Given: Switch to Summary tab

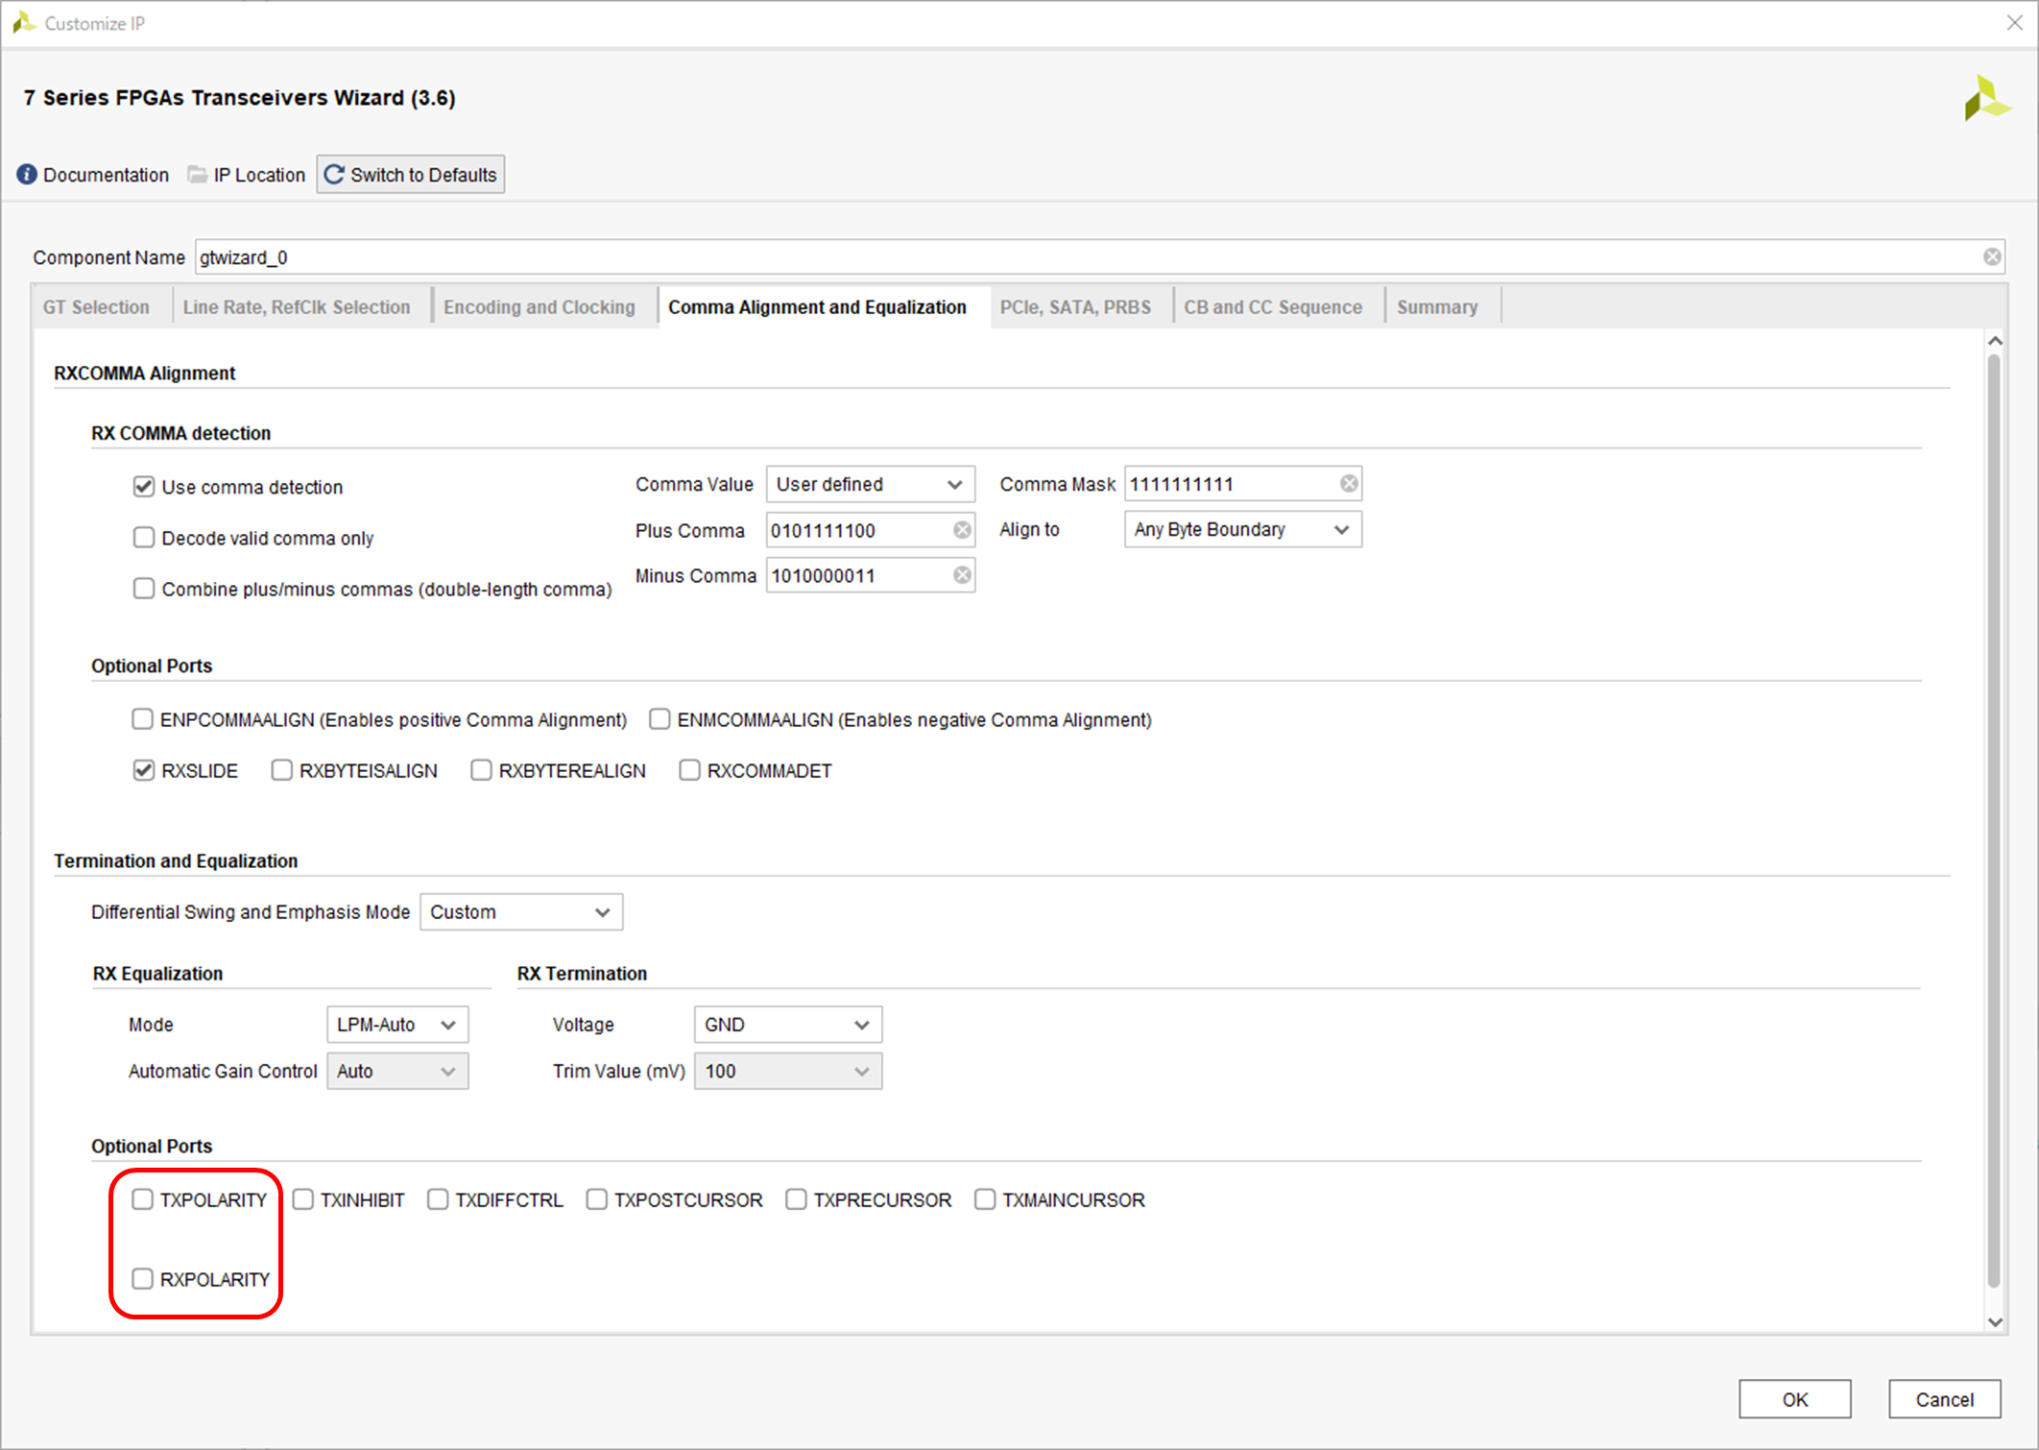Looking at the screenshot, I should pos(1437,307).
